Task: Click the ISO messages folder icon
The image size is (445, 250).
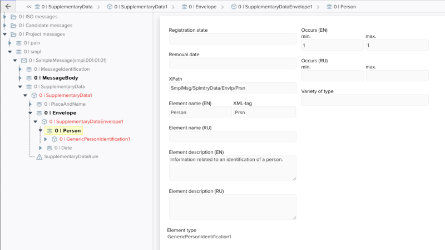Action: coord(13,17)
